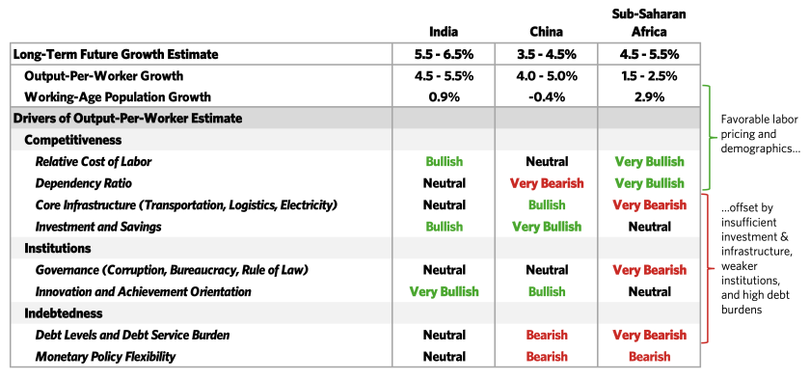Click the Monetary Policy Flexibility row label
The height and width of the screenshot is (379, 810).
tap(105, 357)
